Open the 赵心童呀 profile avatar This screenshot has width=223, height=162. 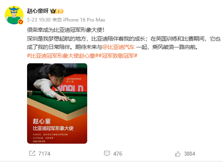14,15
